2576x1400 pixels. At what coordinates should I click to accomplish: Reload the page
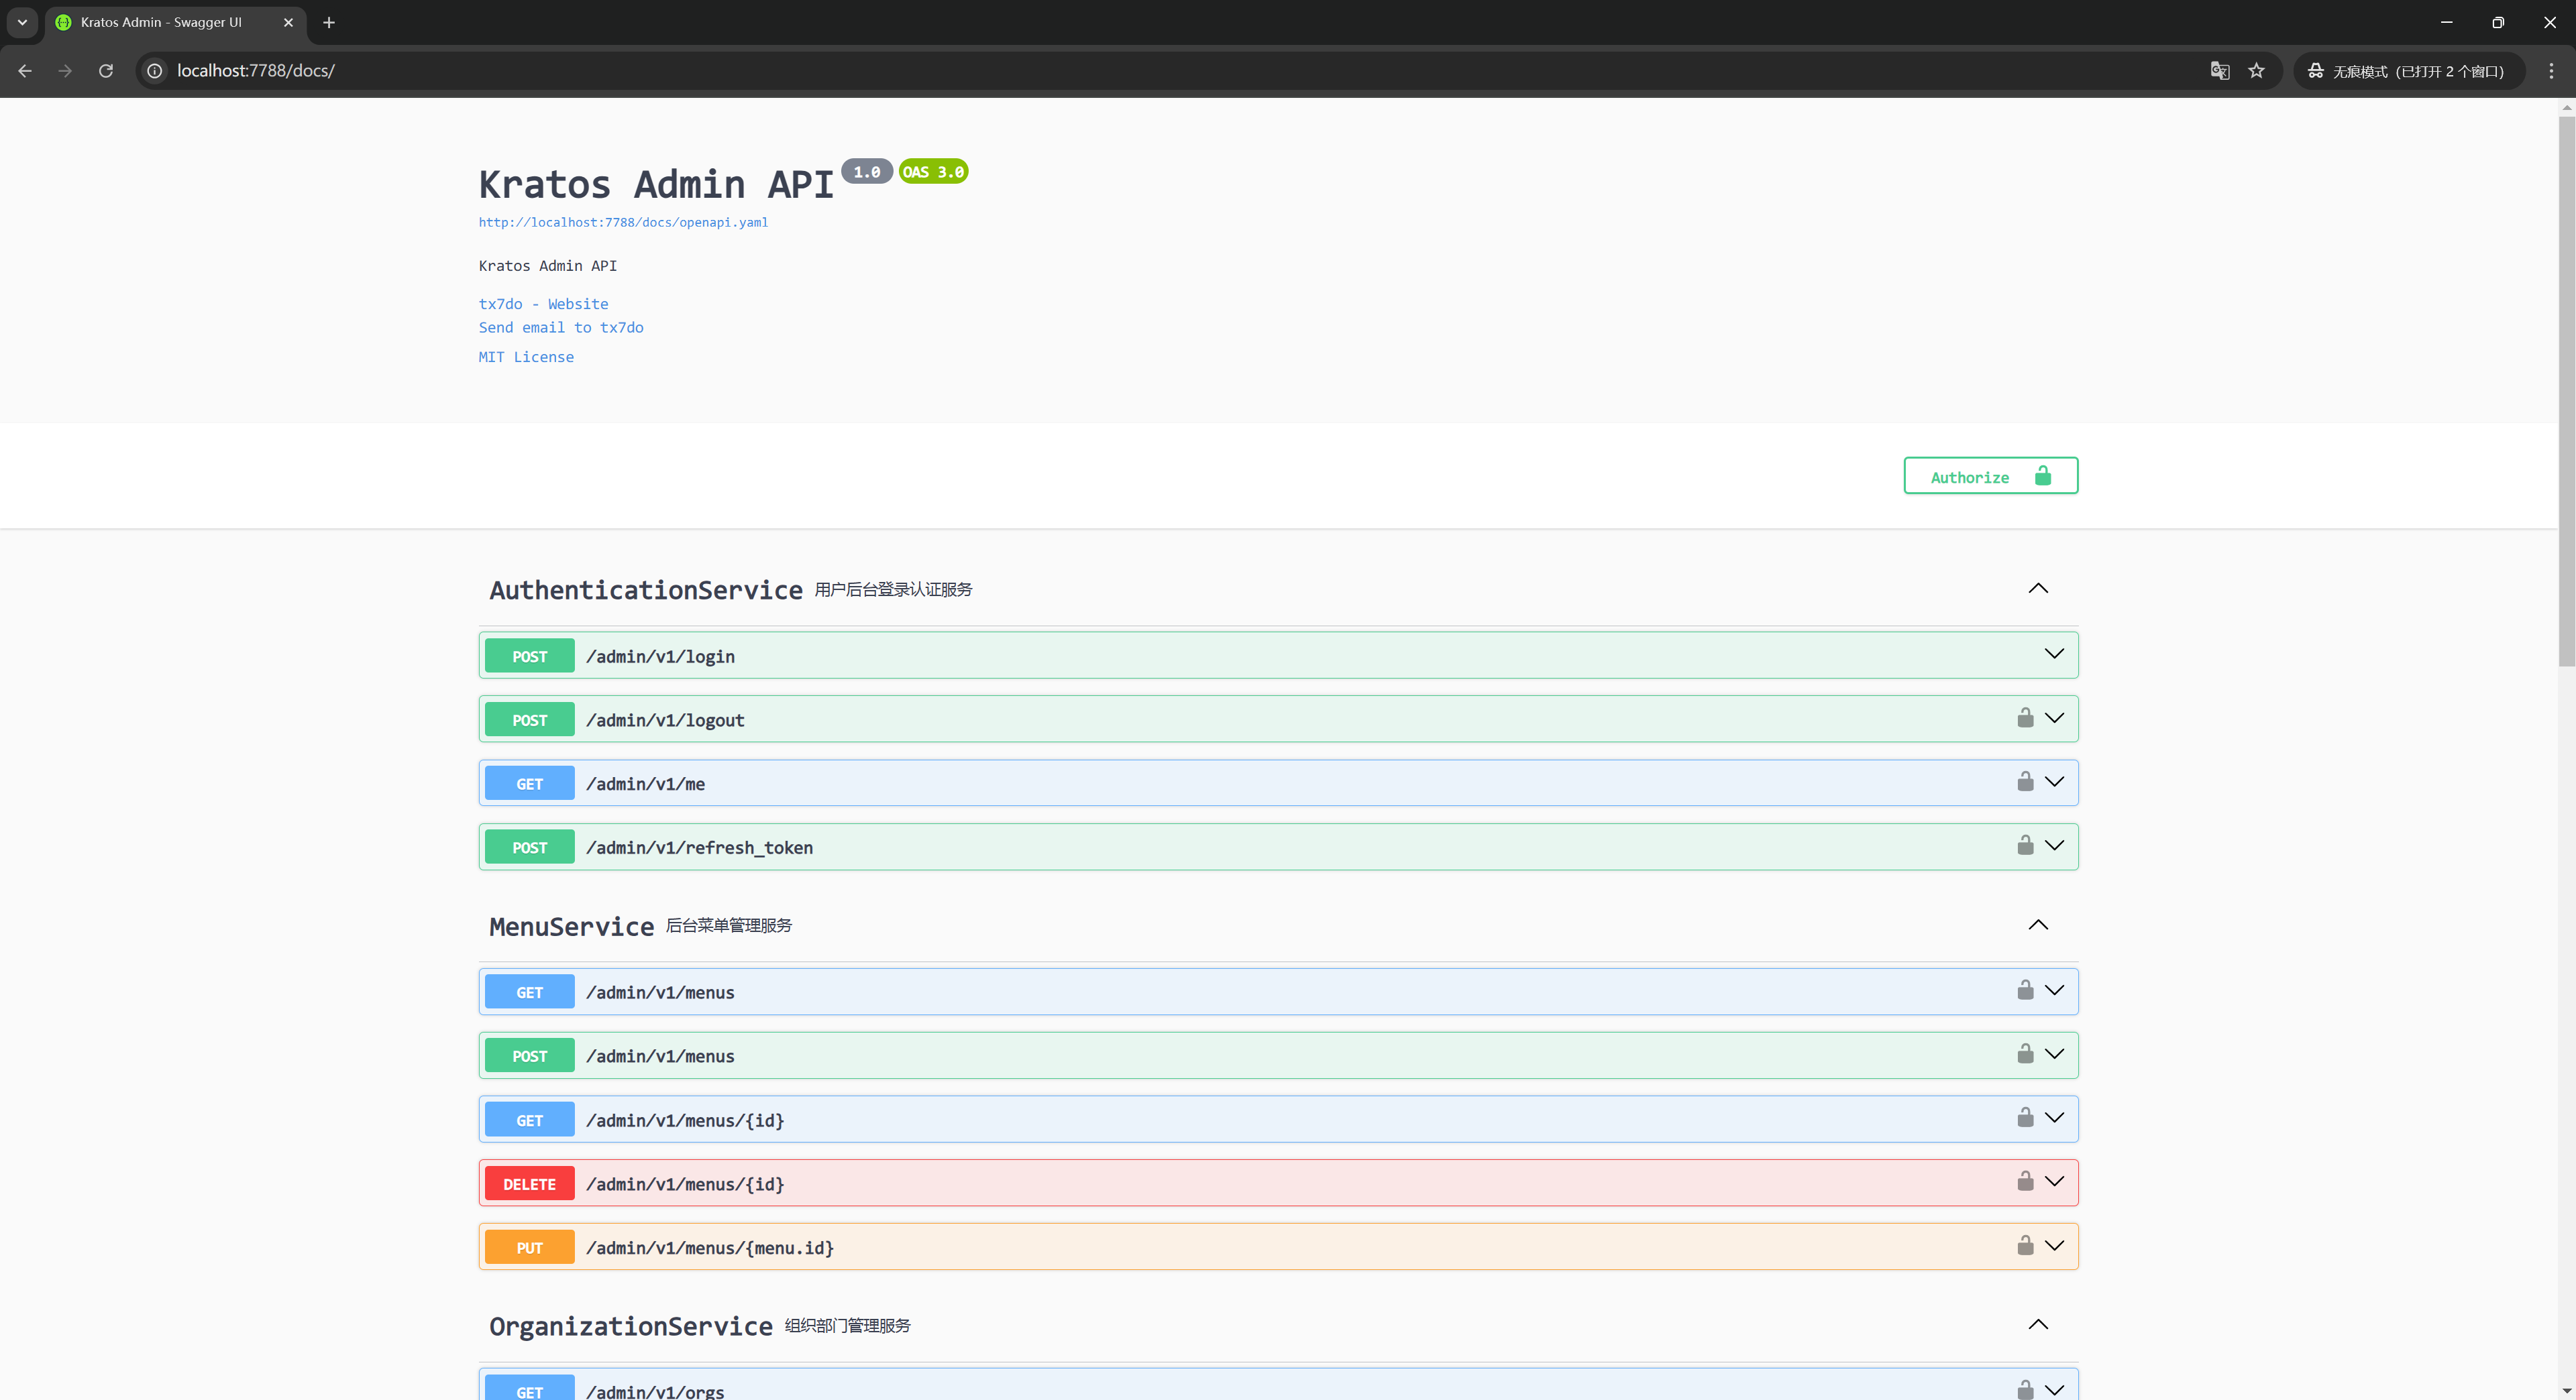tap(106, 71)
